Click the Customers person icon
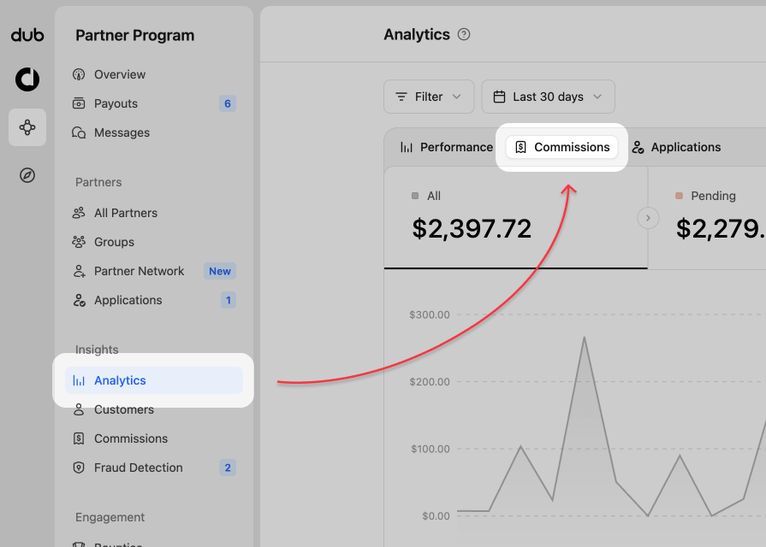The width and height of the screenshot is (766, 547). [x=79, y=409]
